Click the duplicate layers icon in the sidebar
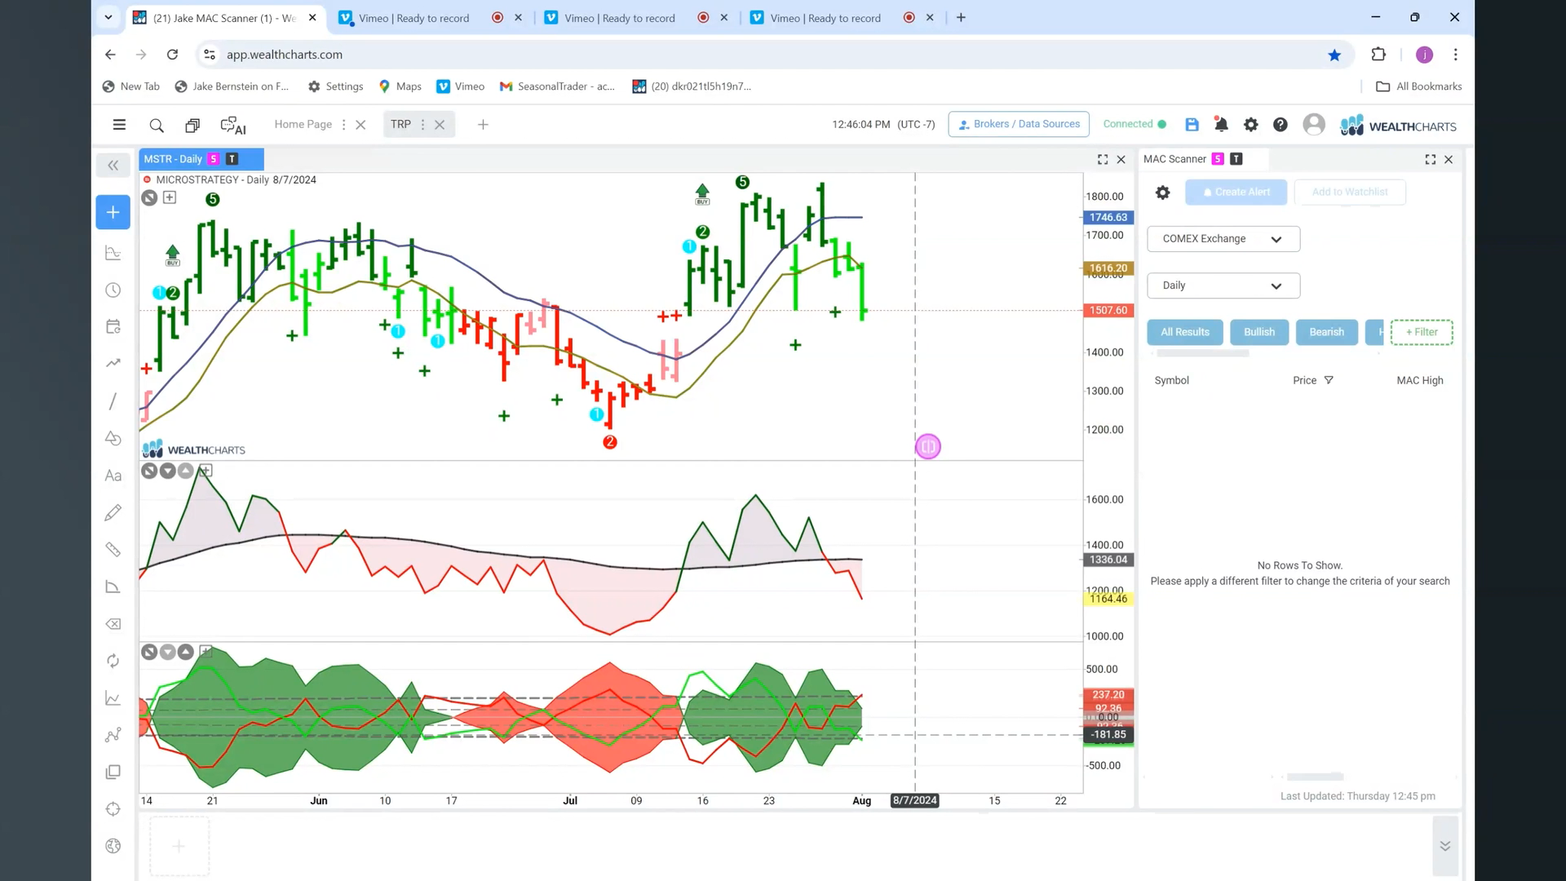The height and width of the screenshot is (881, 1566). (113, 772)
